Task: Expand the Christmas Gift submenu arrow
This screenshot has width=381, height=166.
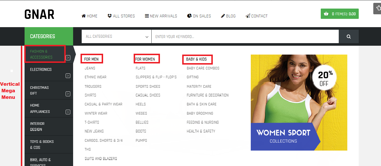Action: point(68,94)
